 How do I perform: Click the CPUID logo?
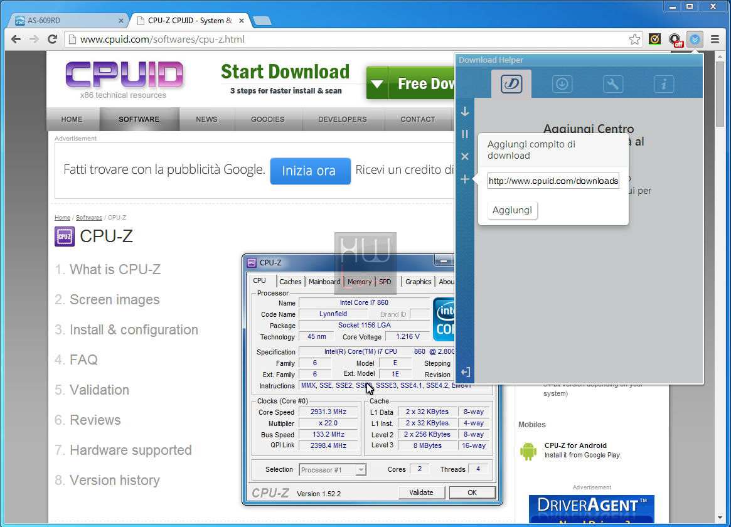click(x=124, y=75)
